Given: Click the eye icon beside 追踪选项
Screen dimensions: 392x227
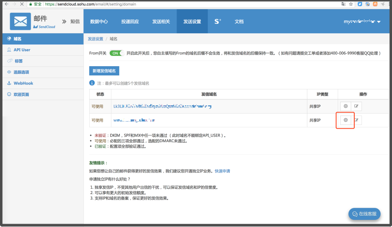Looking at the screenshot, I should tap(9, 72).
